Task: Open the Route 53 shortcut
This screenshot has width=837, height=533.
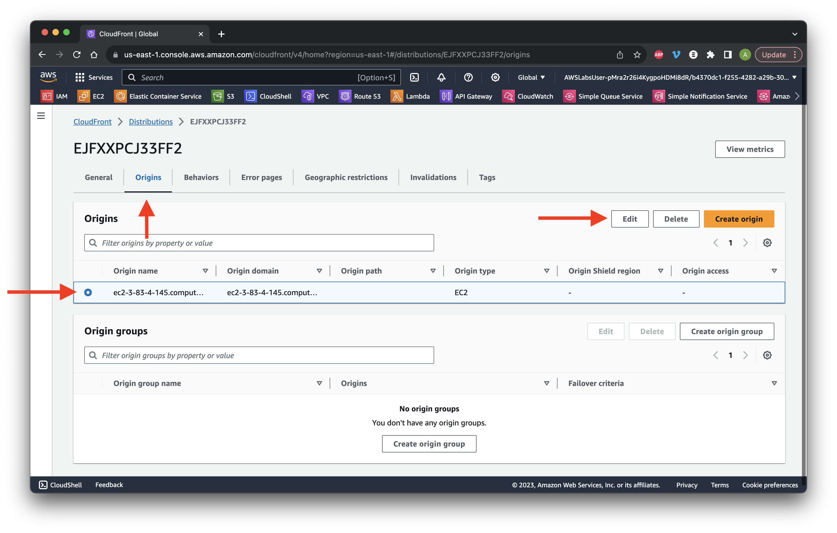Action: pos(360,96)
